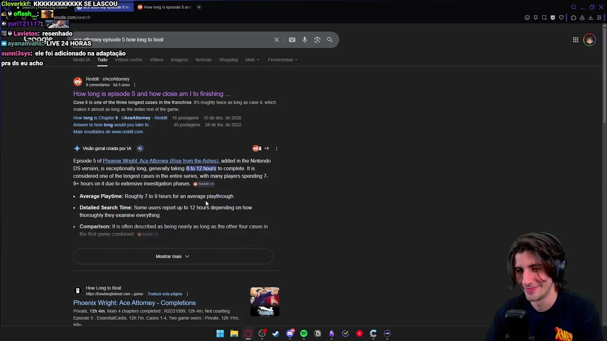The width and height of the screenshot is (607, 341).
Task: Click the 'Reddit +3' source citation chip
Action: 147,234
